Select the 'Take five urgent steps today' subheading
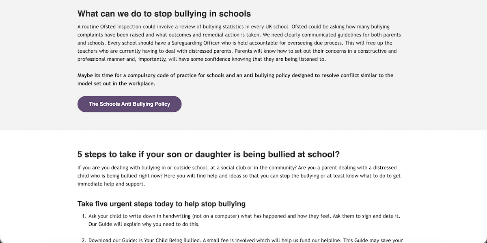 click(x=162, y=204)
